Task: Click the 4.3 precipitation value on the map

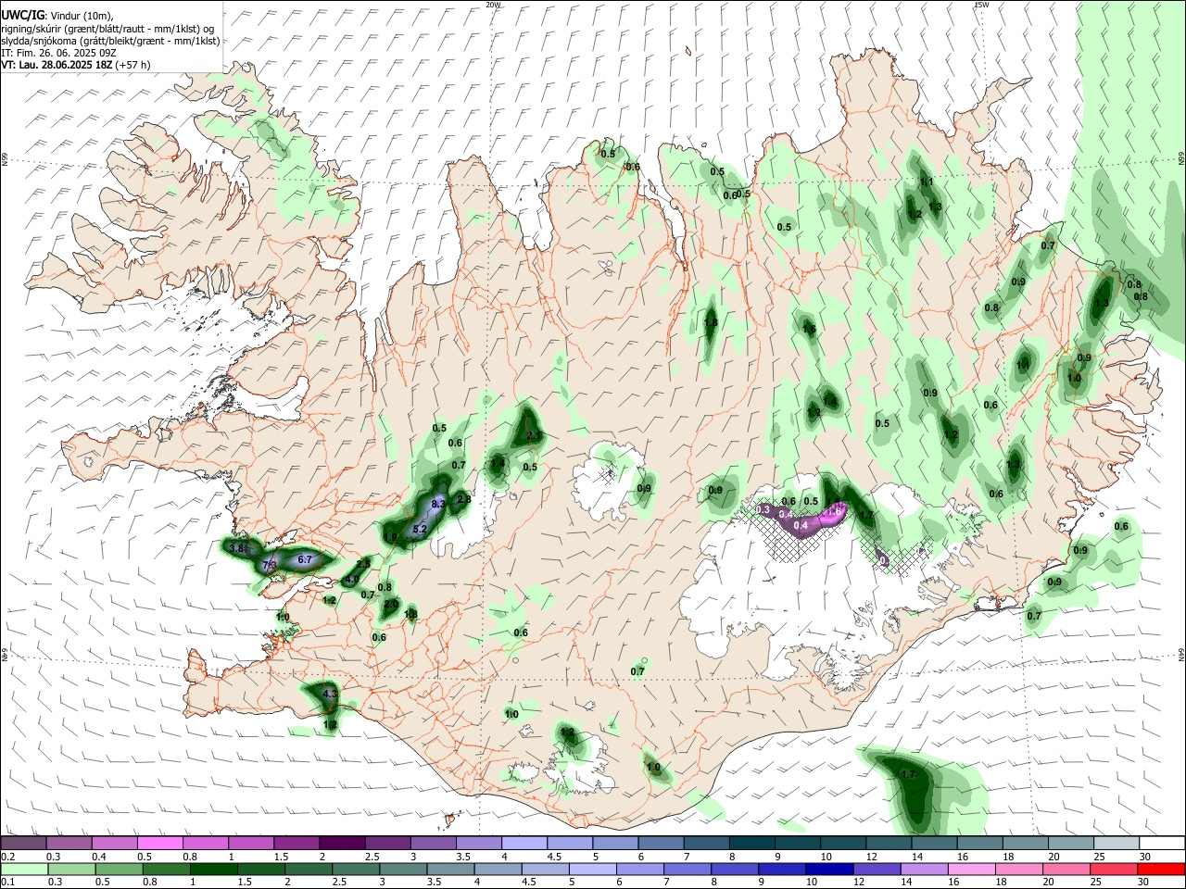Action: (x=330, y=693)
